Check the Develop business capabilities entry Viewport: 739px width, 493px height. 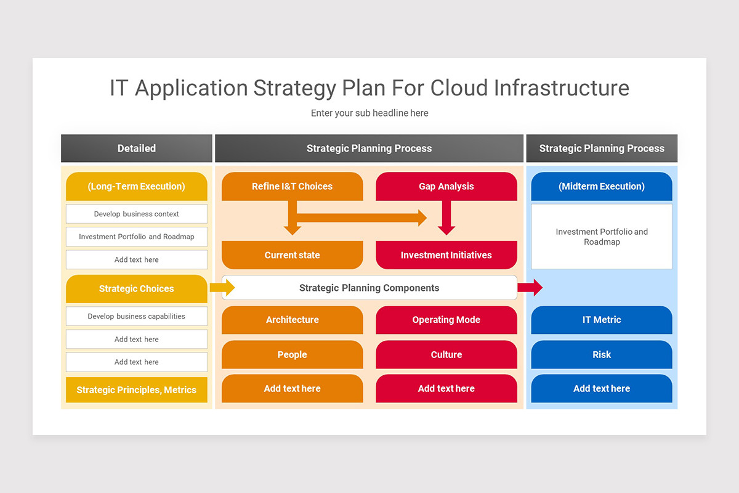pos(136,316)
